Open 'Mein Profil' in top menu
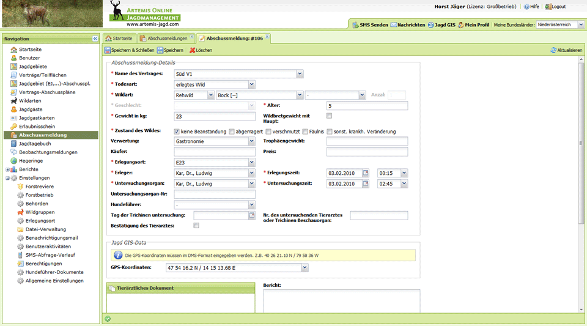This screenshot has height=326, width=587. tap(473, 24)
